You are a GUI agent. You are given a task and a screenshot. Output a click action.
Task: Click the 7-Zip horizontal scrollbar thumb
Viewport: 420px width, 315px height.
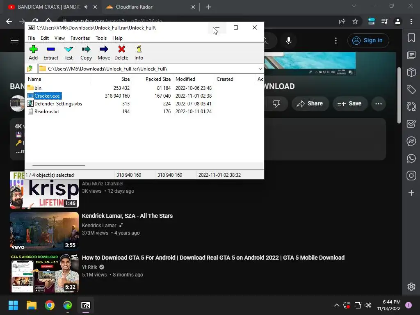pos(59,166)
